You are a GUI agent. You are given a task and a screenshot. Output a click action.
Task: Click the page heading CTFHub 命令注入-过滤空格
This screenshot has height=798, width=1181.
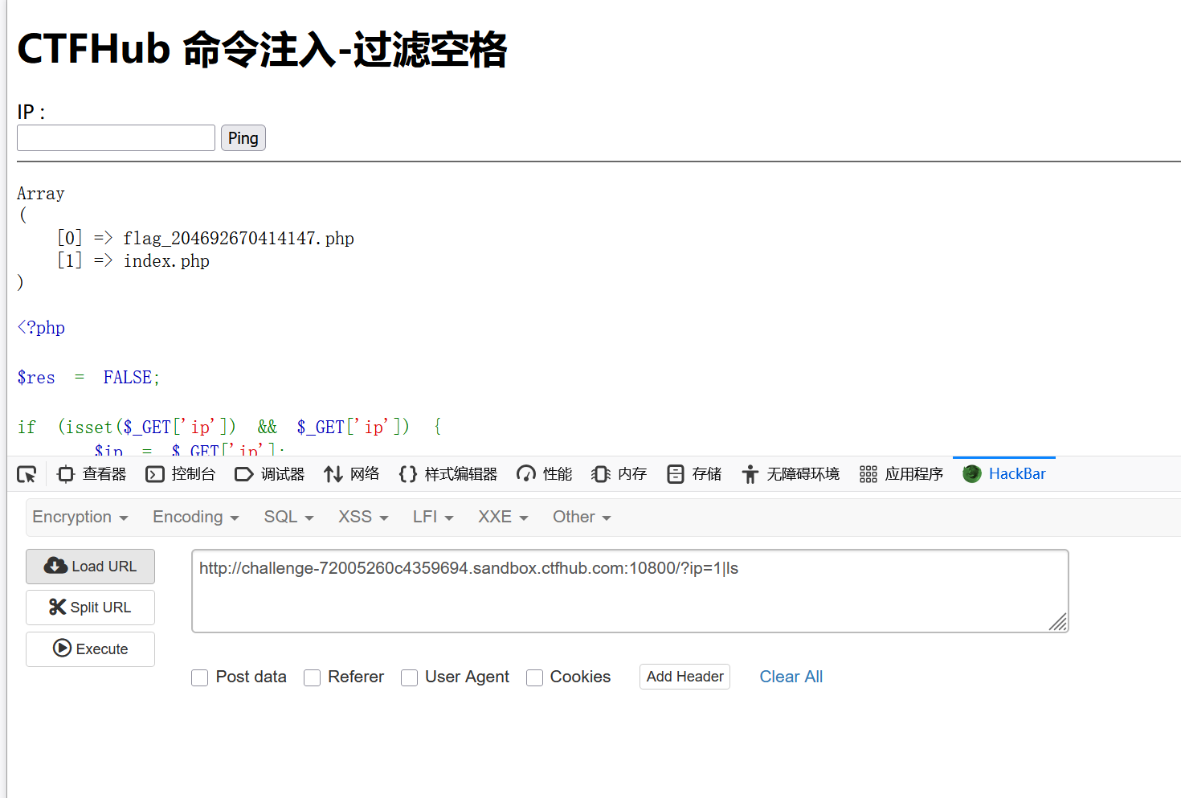point(262,49)
